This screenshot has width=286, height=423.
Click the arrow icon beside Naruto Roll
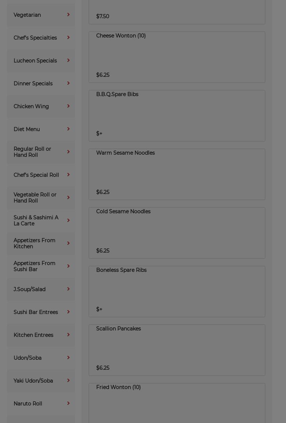click(68, 403)
